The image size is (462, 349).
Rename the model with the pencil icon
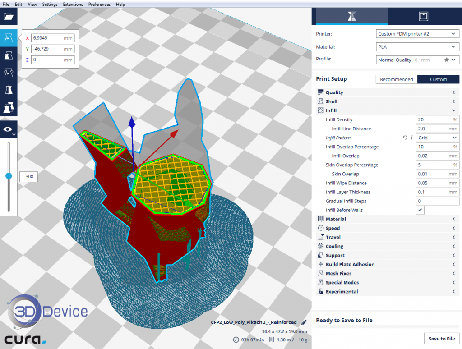(x=304, y=322)
